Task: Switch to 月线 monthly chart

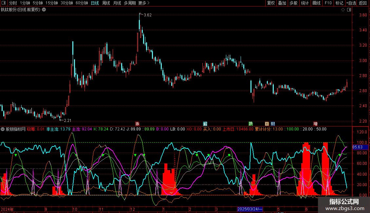Action: click(117, 3)
